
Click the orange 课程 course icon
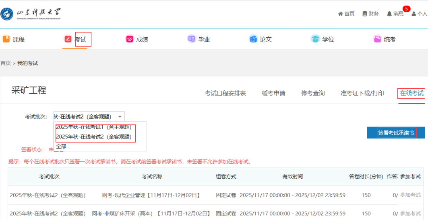[6, 39]
